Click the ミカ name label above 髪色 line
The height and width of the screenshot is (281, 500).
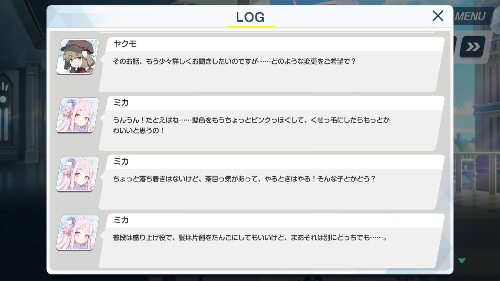pyautogui.click(x=121, y=103)
